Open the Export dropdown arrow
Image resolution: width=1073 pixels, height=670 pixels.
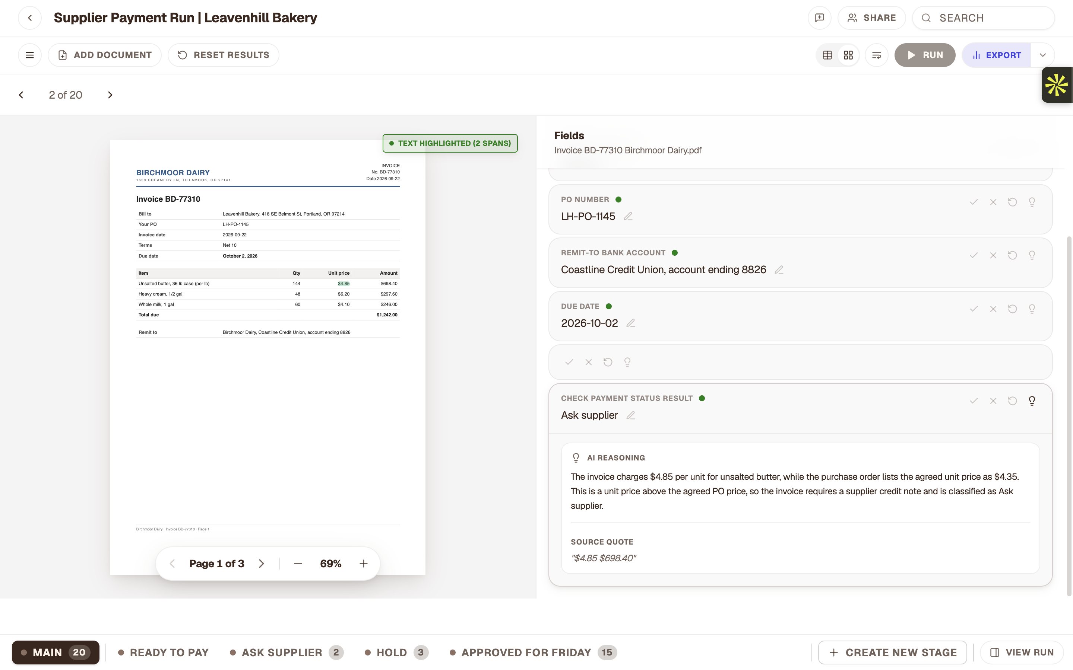click(1043, 55)
